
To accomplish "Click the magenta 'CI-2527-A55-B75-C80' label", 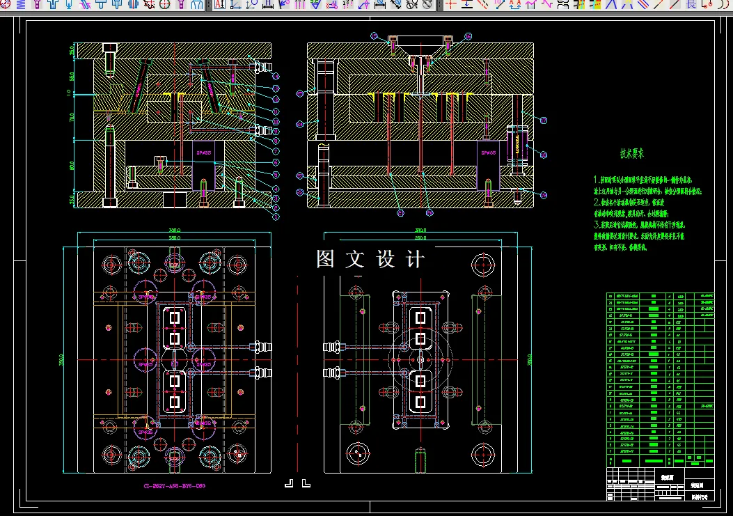I will [173, 485].
